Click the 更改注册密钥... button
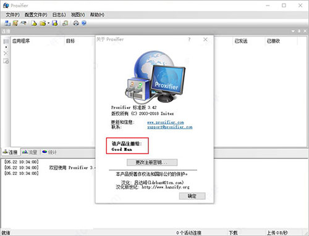The height and width of the screenshot is (236, 309). click(x=152, y=162)
